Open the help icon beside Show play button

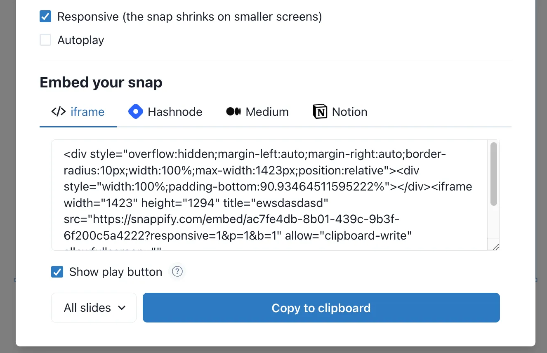pyautogui.click(x=177, y=272)
